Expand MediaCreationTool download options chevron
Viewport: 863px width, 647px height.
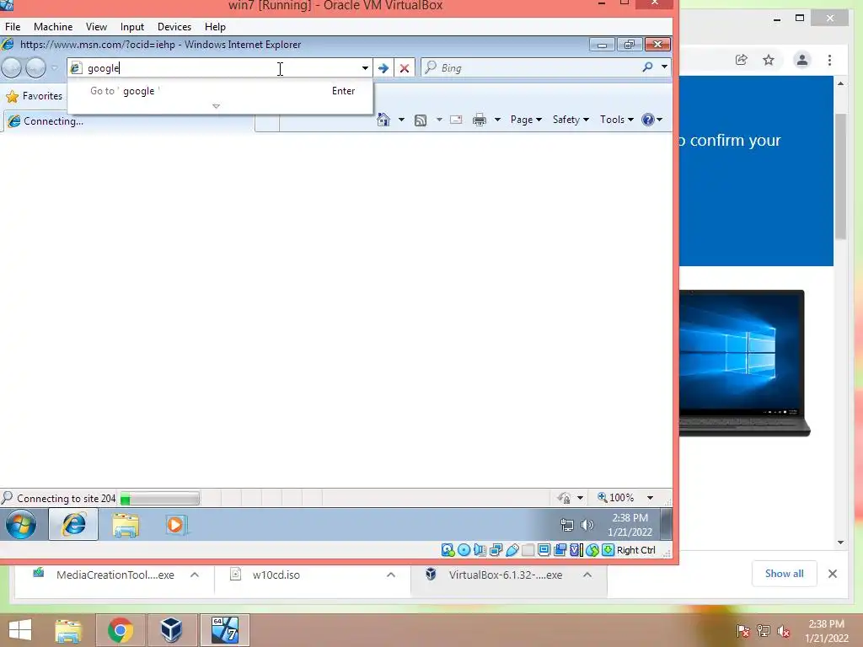(x=195, y=575)
